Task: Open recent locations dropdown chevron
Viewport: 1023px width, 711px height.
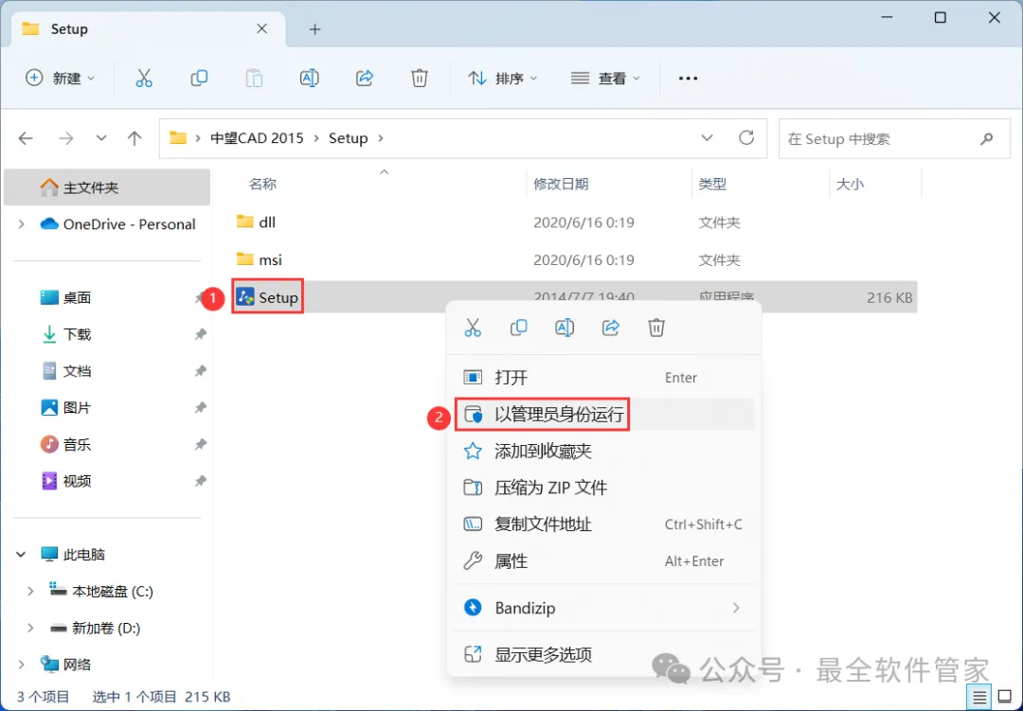Action: [101, 138]
